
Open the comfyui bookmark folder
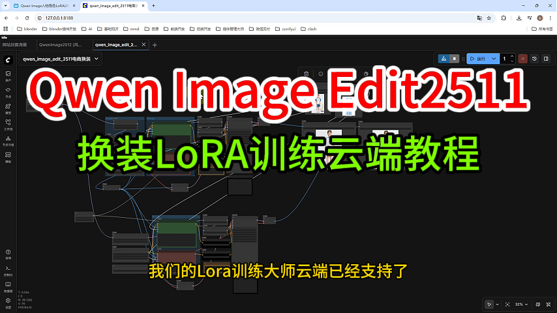[285, 29]
